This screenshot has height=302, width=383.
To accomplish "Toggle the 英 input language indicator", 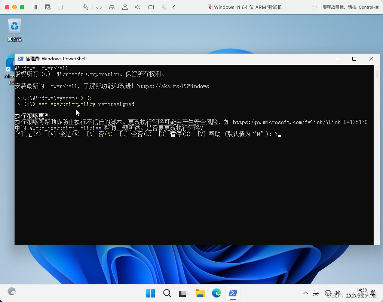I will tap(316, 293).
